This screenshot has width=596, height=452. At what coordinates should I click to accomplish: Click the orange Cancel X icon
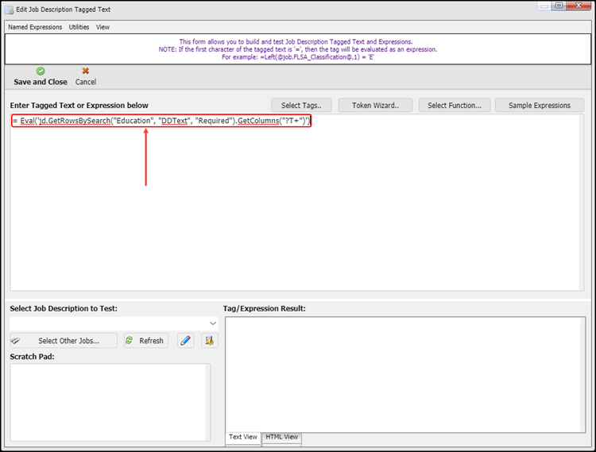(x=85, y=71)
